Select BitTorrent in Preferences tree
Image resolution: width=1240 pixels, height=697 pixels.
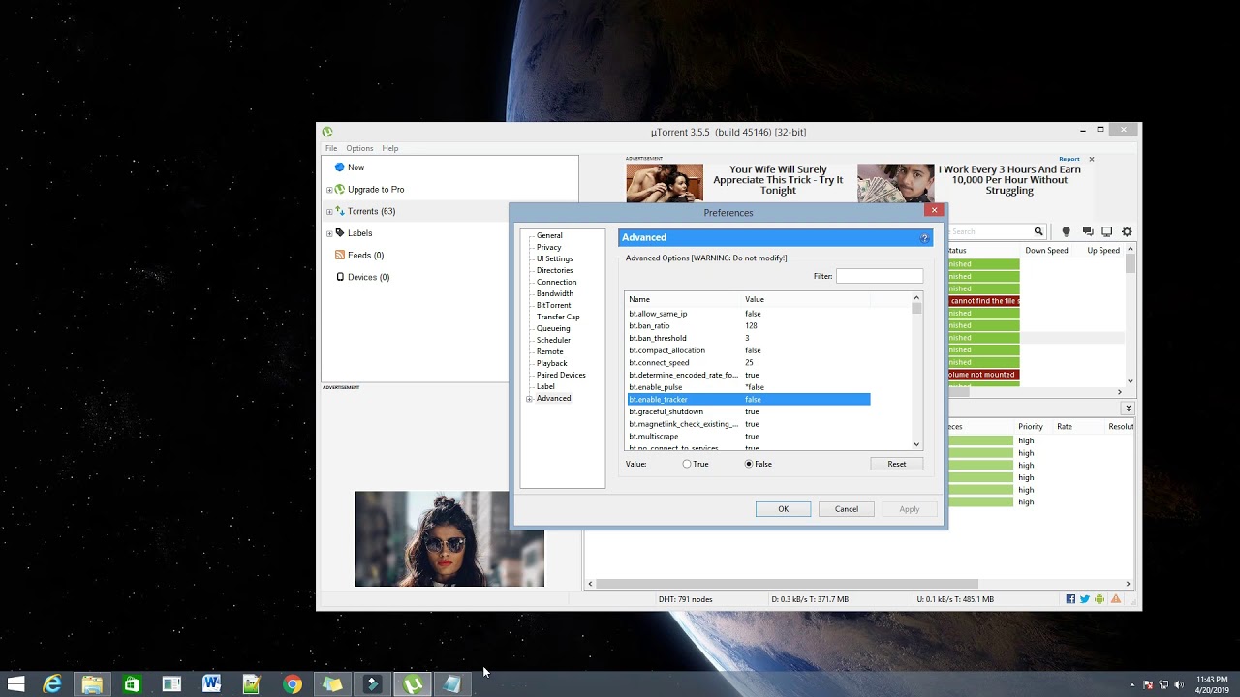click(553, 305)
